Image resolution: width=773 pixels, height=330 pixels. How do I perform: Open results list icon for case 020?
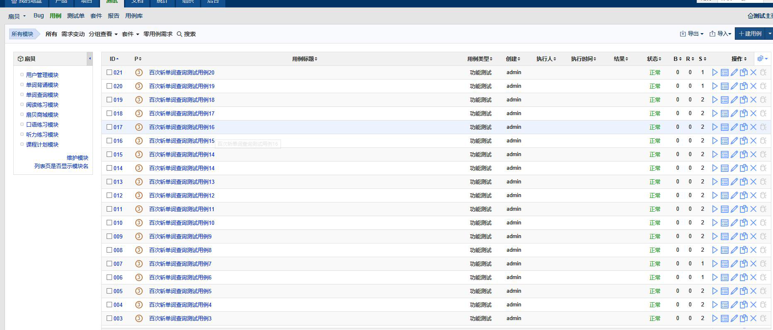(x=724, y=86)
